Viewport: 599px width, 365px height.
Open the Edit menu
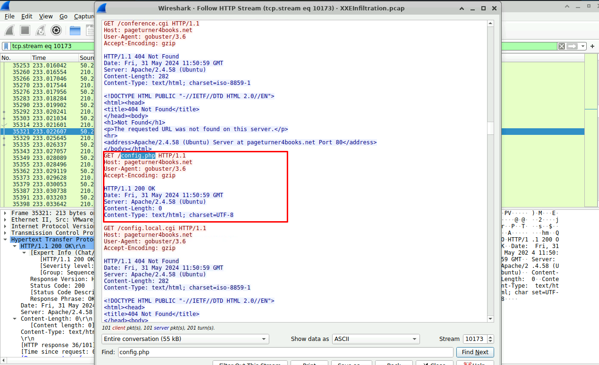tap(27, 16)
